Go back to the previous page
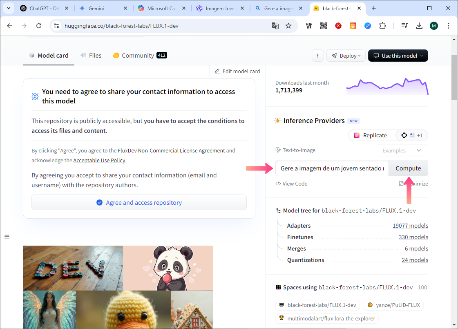Screen dimensions: 458x329 (9, 26)
